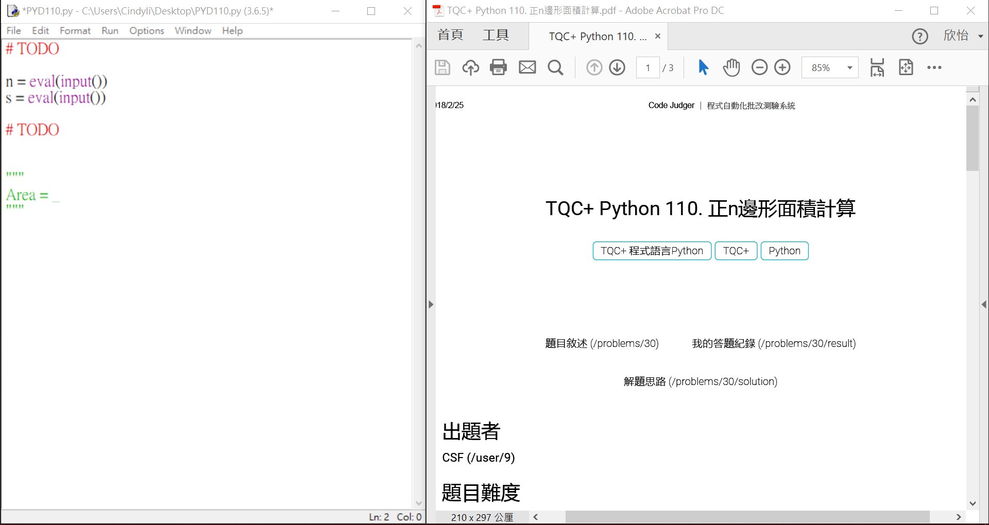The image size is (989, 525).
Task: Expand the left navigation pane arrow
Action: click(431, 304)
